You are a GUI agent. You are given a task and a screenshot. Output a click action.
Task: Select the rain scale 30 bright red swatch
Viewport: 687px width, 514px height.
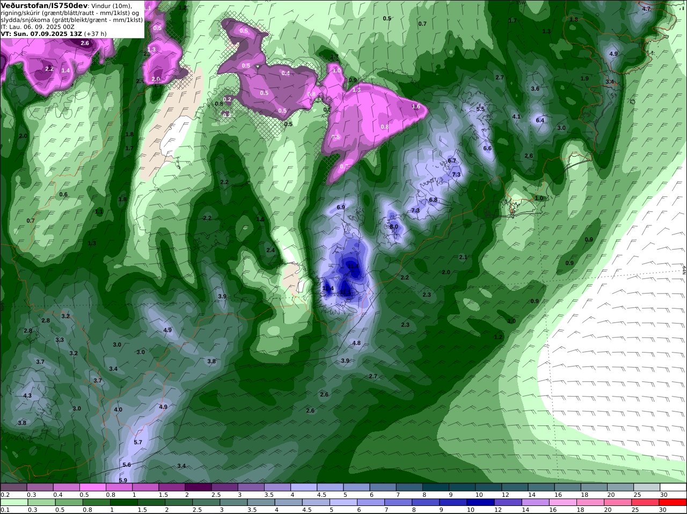coord(672,503)
